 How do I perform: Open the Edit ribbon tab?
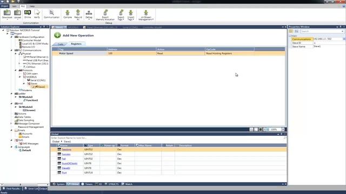[15, 6]
